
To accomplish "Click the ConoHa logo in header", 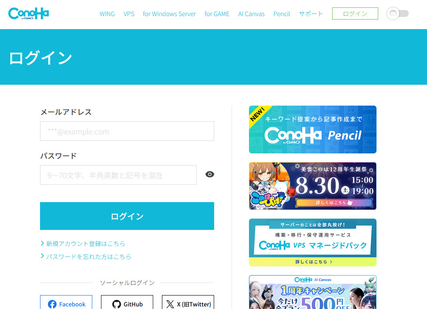I will [x=29, y=13].
